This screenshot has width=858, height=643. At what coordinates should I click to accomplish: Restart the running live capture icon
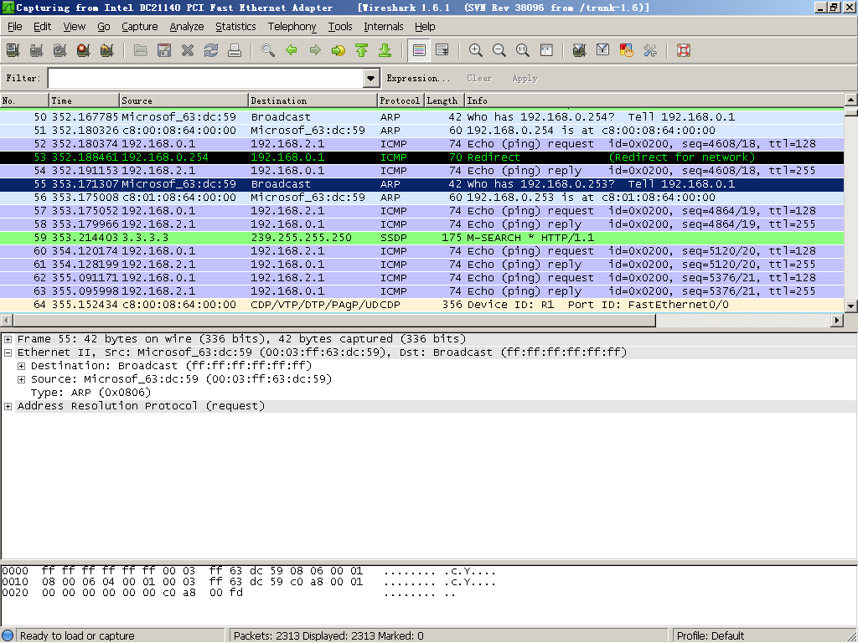(x=107, y=50)
